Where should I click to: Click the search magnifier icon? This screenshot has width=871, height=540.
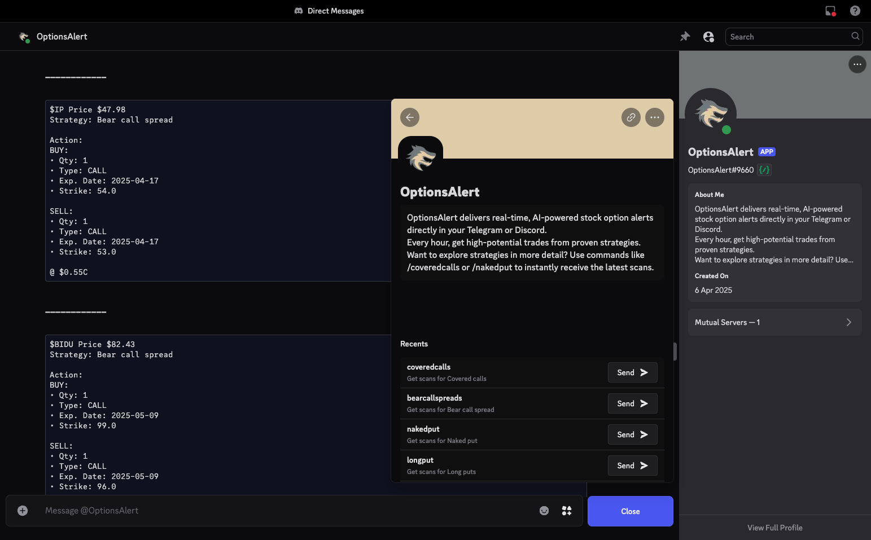[x=855, y=37]
